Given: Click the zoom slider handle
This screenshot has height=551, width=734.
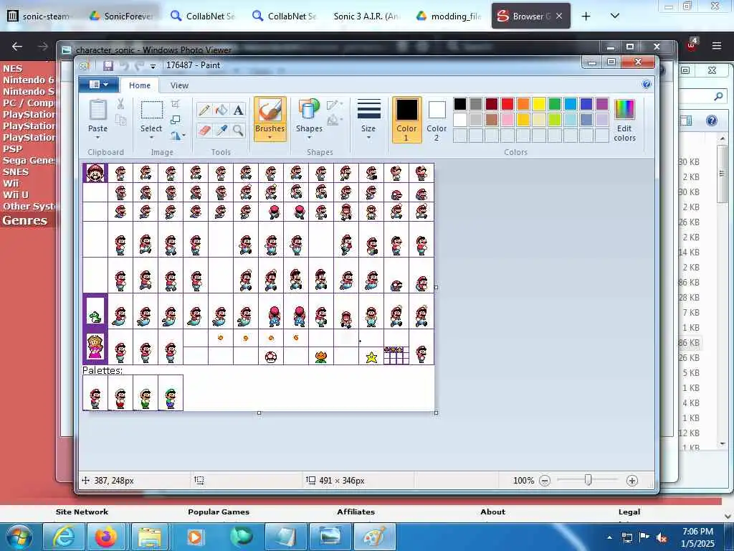Looking at the screenshot, I should tap(588, 480).
